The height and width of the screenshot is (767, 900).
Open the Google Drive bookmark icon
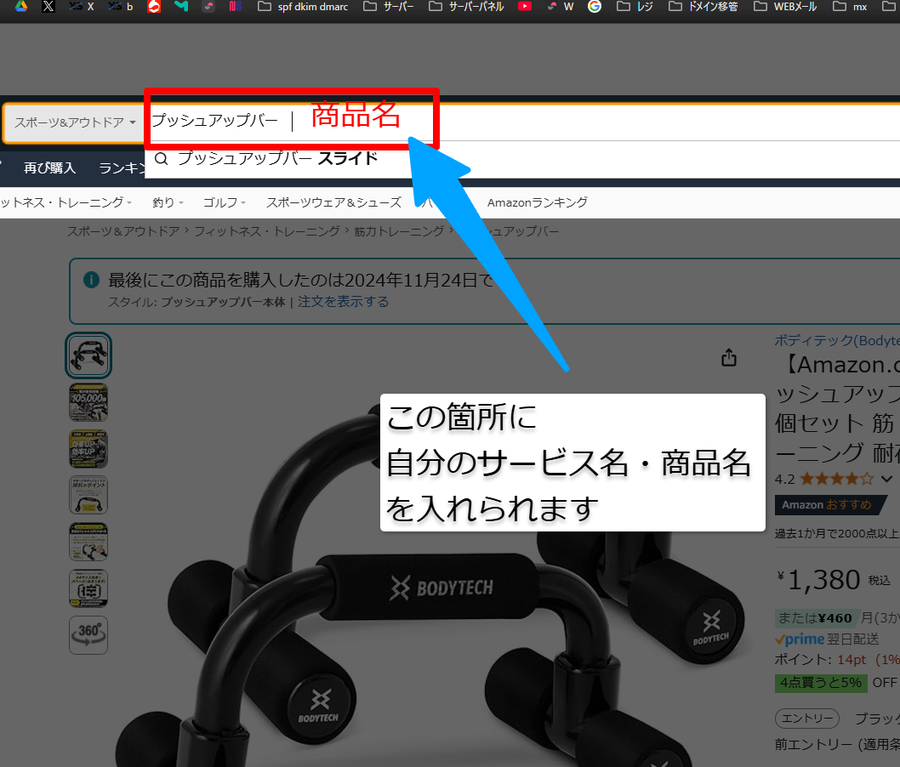[x=21, y=6]
